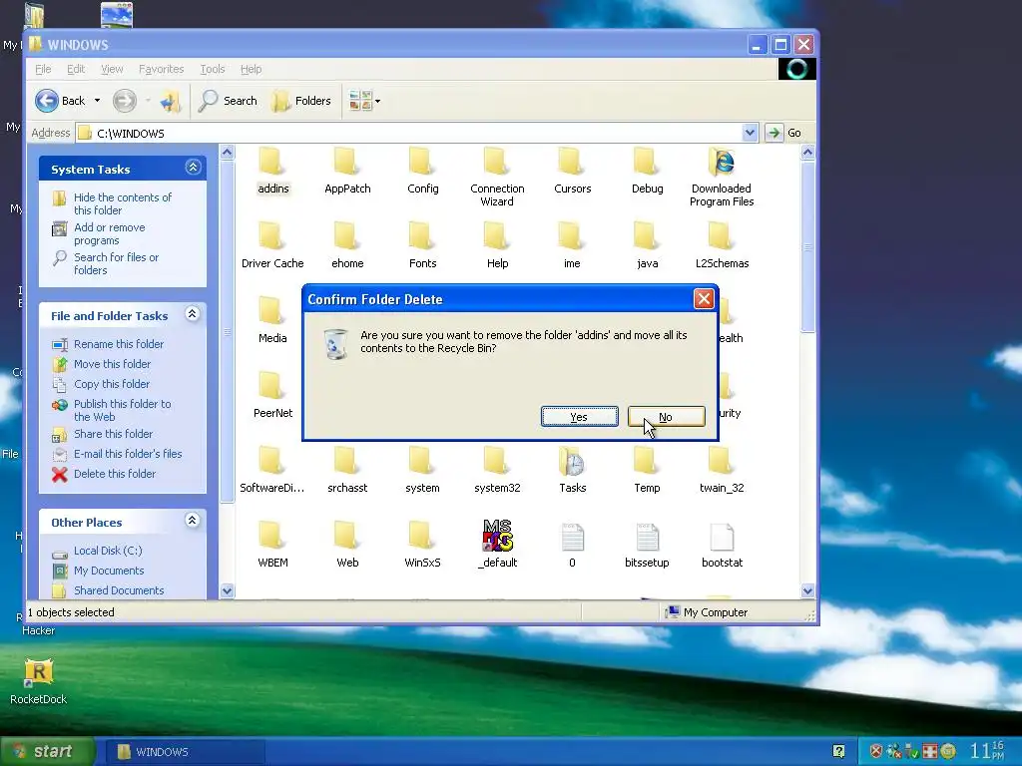Click Rename this folder link
This screenshot has height=766, width=1022.
(x=119, y=344)
